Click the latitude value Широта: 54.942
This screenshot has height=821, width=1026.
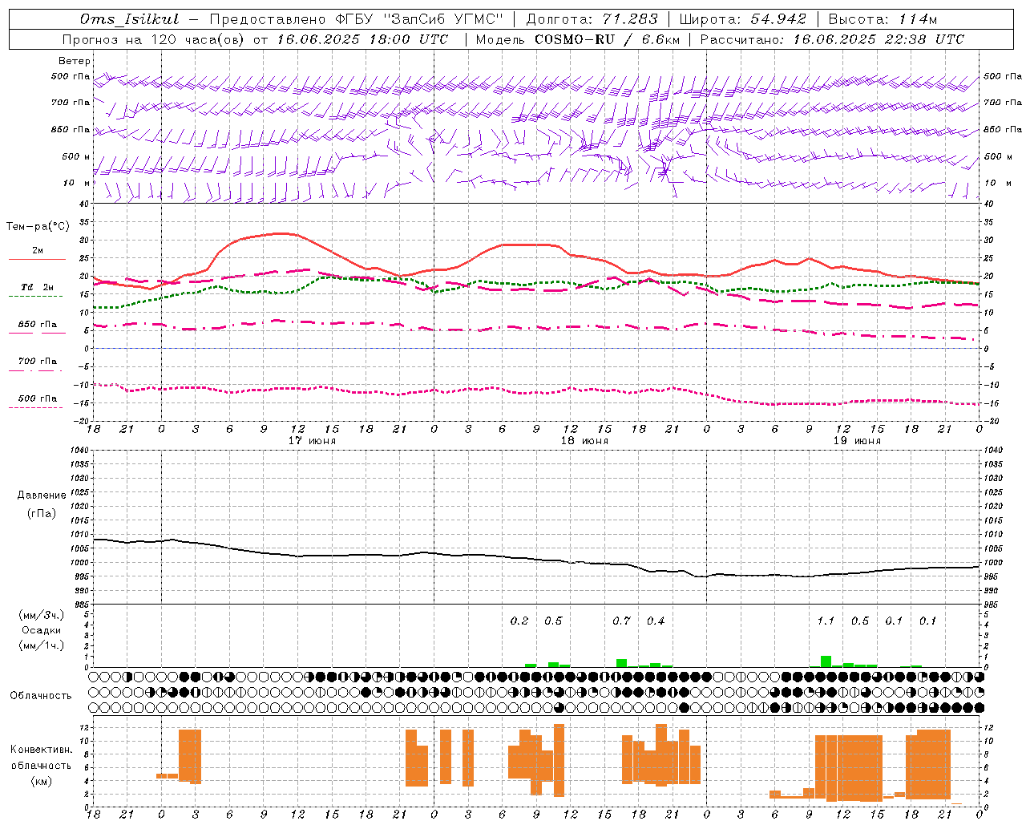click(x=742, y=19)
